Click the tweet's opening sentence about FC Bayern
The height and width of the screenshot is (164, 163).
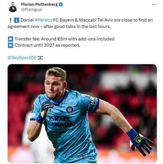point(80,23)
